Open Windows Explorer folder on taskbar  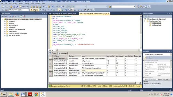(11, 94)
